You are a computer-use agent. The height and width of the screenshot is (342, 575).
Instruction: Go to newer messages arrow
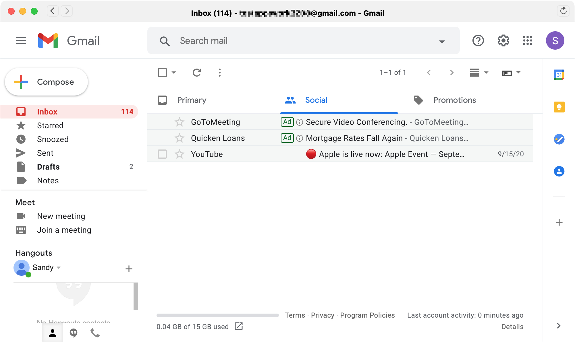click(429, 73)
